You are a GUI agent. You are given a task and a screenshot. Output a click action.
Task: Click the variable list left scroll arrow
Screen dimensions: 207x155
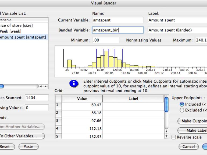click(41, 86)
